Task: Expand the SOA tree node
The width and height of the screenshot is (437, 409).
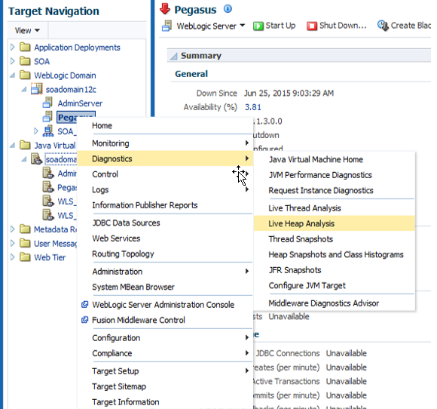Action: tap(13, 61)
